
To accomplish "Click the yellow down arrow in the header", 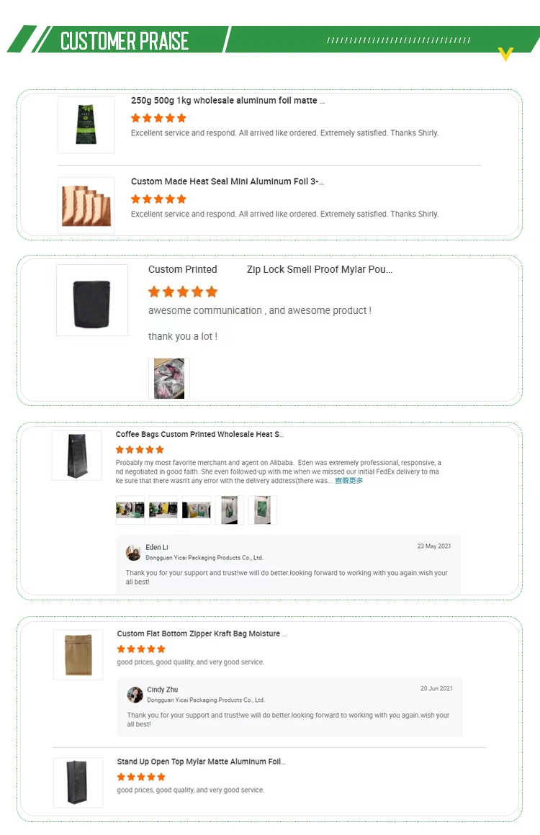I will coord(505,54).
